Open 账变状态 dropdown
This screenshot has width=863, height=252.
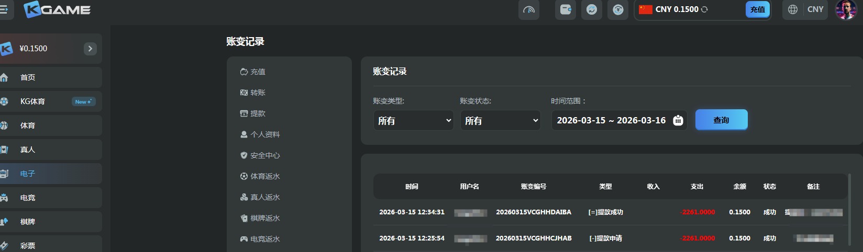(501, 120)
